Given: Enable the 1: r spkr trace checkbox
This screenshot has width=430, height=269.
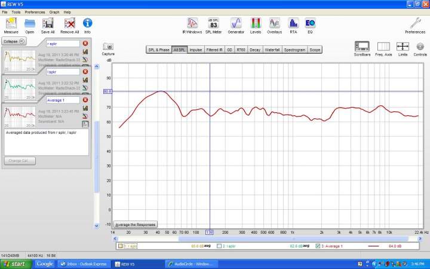Looking at the screenshot, I should point(120,246).
